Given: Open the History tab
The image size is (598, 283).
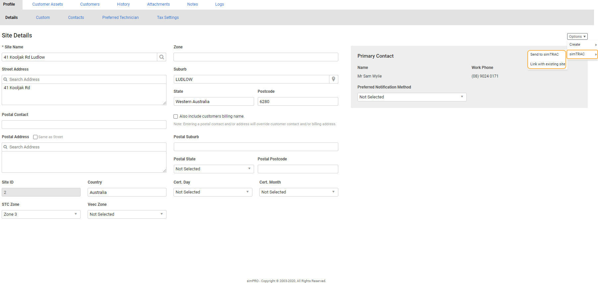Looking at the screenshot, I should (123, 4).
